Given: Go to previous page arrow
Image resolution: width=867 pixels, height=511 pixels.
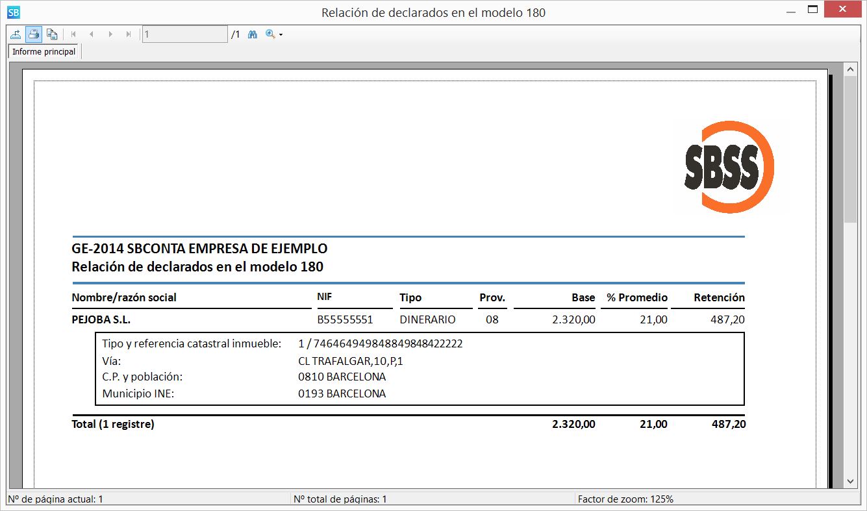Looking at the screenshot, I should click(92, 34).
